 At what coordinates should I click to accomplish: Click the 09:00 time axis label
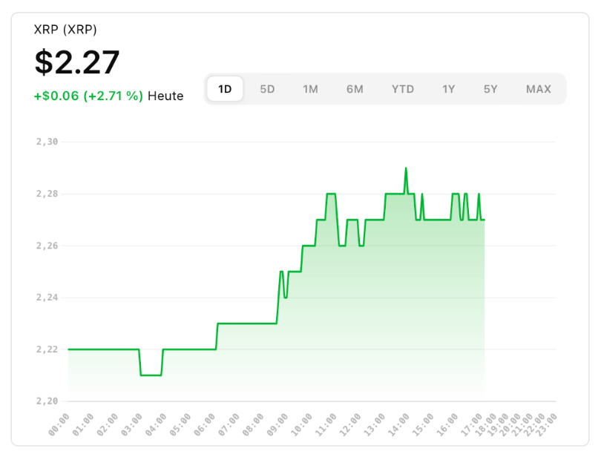tap(277, 425)
